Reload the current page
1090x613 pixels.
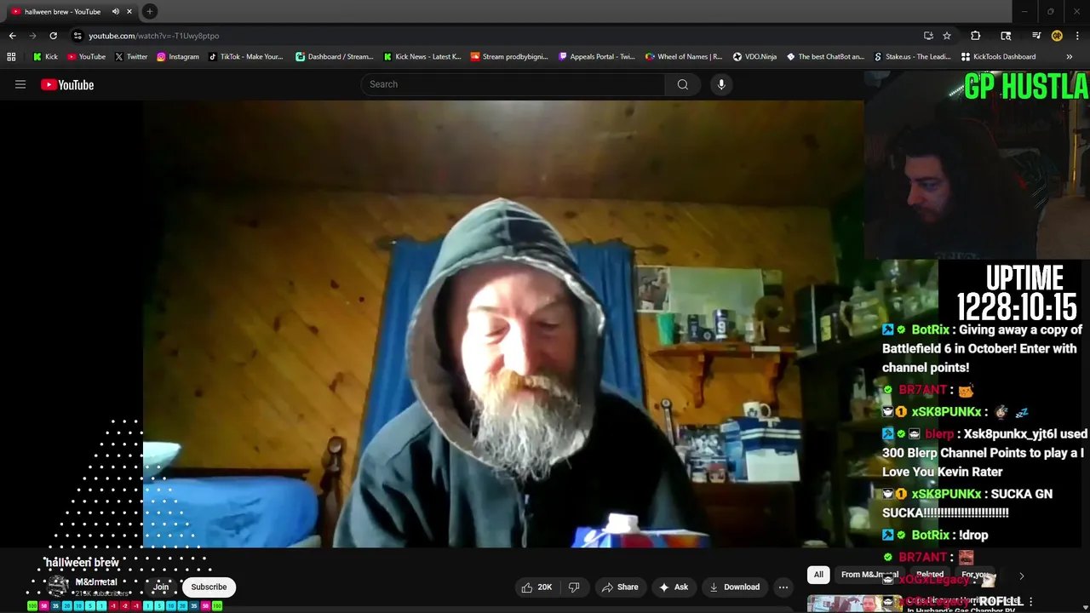(x=53, y=36)
